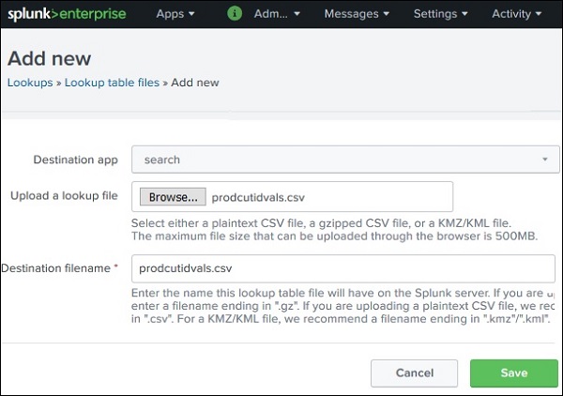
Task: Click the green info status icon
Action: (x=235, y=14)
